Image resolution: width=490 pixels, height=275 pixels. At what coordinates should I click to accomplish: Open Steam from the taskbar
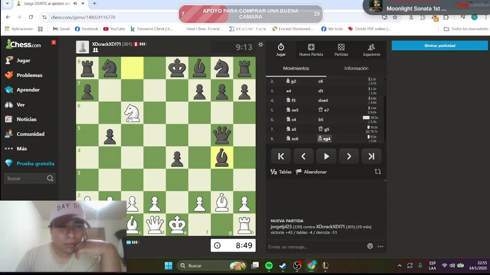click(283, 265)
